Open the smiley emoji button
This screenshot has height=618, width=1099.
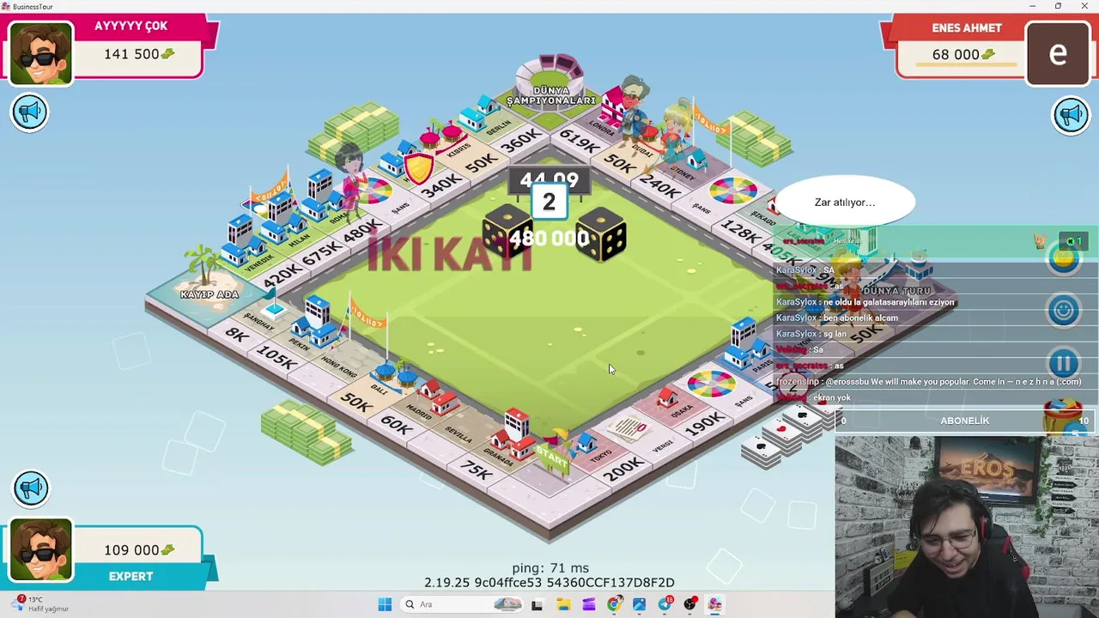pos(1063,311)
